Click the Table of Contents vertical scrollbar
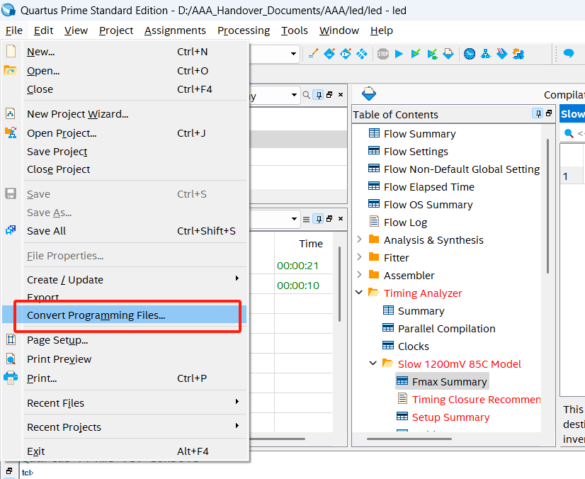 pyautogui.click(x=547, y=205)
